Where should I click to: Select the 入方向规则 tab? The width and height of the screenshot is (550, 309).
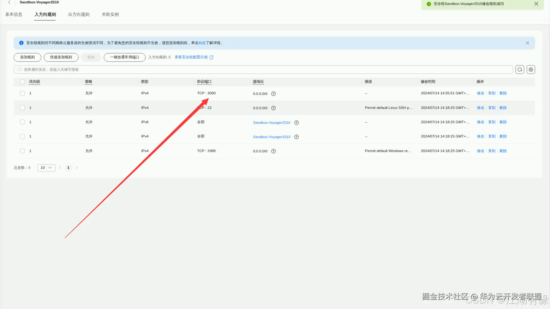coord(45,15)
